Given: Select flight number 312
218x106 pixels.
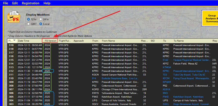Looking at the screenshot, I should coord(11,71).
